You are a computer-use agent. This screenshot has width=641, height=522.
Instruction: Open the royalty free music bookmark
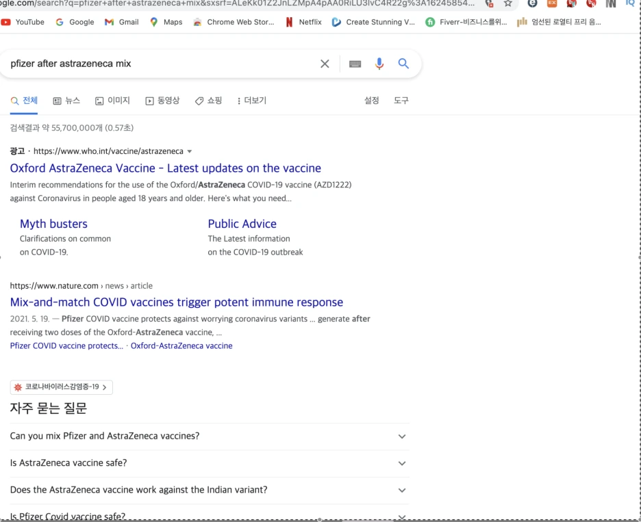point(559,22)
